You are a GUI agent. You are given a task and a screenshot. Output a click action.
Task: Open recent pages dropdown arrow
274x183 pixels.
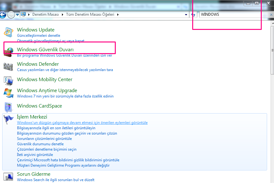pos(17,15)
